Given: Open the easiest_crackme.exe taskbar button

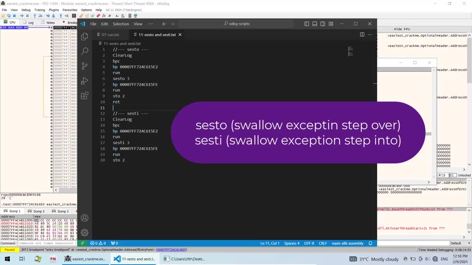Looking at the screenshot, I should tap(85, 259).
